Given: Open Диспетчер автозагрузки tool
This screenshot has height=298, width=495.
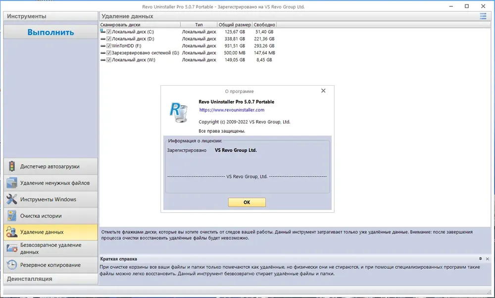Looking at the screenshot, I should pyautogui.click(x=50, y=166).
